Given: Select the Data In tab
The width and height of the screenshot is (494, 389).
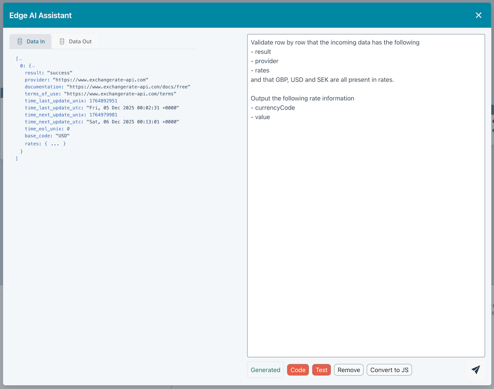Looking at the screenshot, I should click(30, 41).
